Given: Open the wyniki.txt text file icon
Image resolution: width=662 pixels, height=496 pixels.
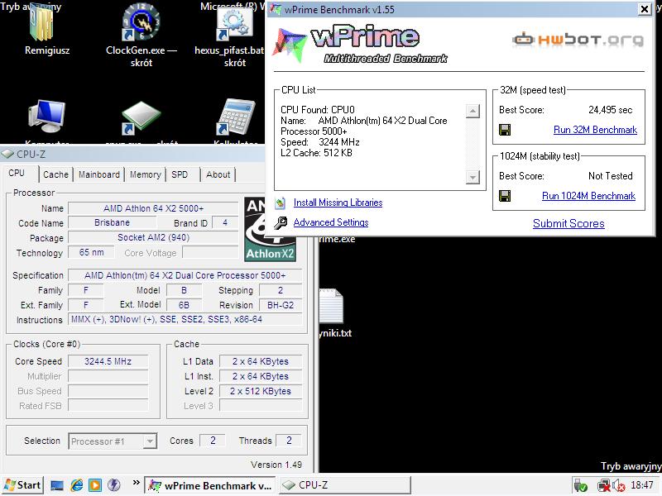Looking at the screenshot, I should point(332,307).
